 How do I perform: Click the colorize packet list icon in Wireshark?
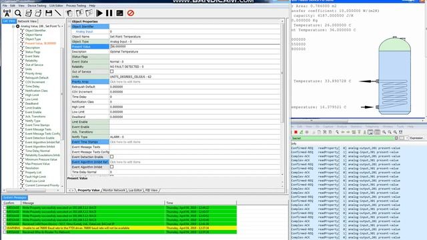(x=377, y=132)
